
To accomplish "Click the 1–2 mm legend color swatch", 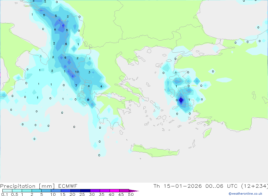I will [27, 191].
